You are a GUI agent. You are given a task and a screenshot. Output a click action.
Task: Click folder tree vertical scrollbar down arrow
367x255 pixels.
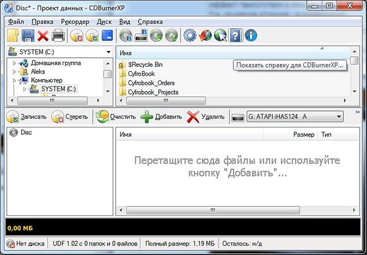(x=108, y=91)
